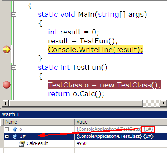Click the 'o' variable name in Watch
This screenshot has height=153, width=167.
coord(21,129)
